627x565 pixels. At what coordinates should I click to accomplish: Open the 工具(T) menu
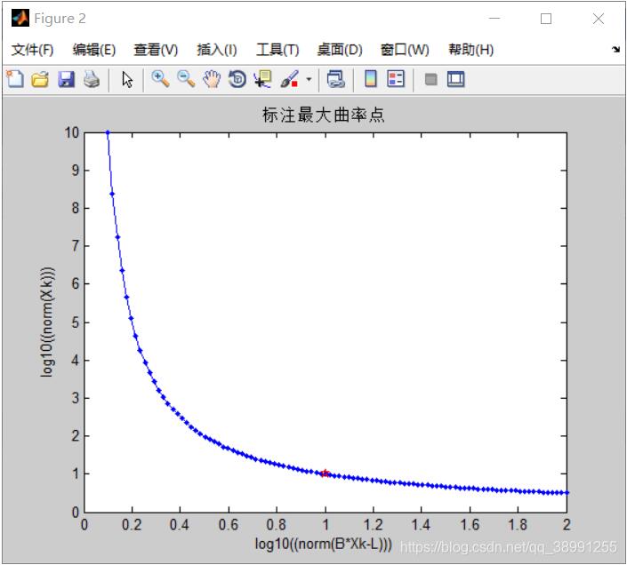[277, 50]
